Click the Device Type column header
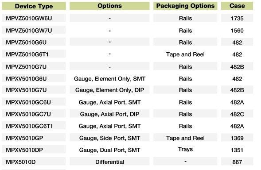This screenshot has width=261, height=170. pos(34,6)
